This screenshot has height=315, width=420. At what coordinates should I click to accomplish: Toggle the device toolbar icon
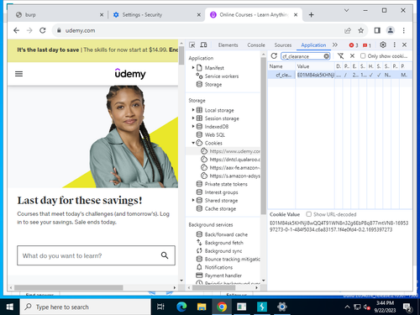pyautogui.click(x=203, y=45)
